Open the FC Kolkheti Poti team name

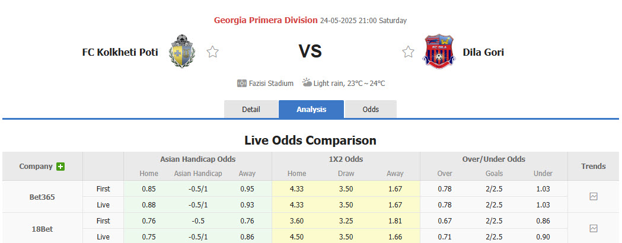coord(120,52)
